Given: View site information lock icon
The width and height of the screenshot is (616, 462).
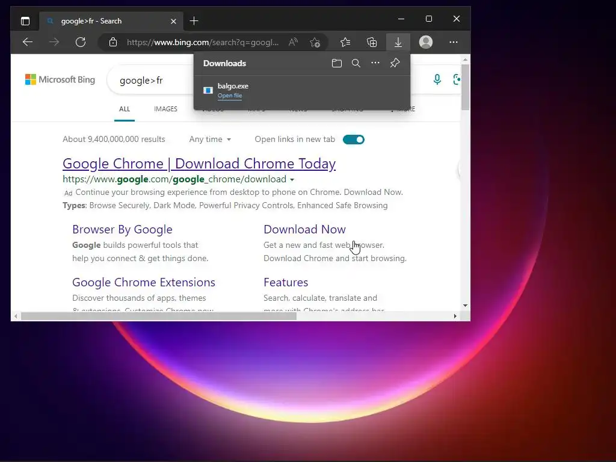Looking at the screenshot, I should pyautogui.click(x=113, y=42).
